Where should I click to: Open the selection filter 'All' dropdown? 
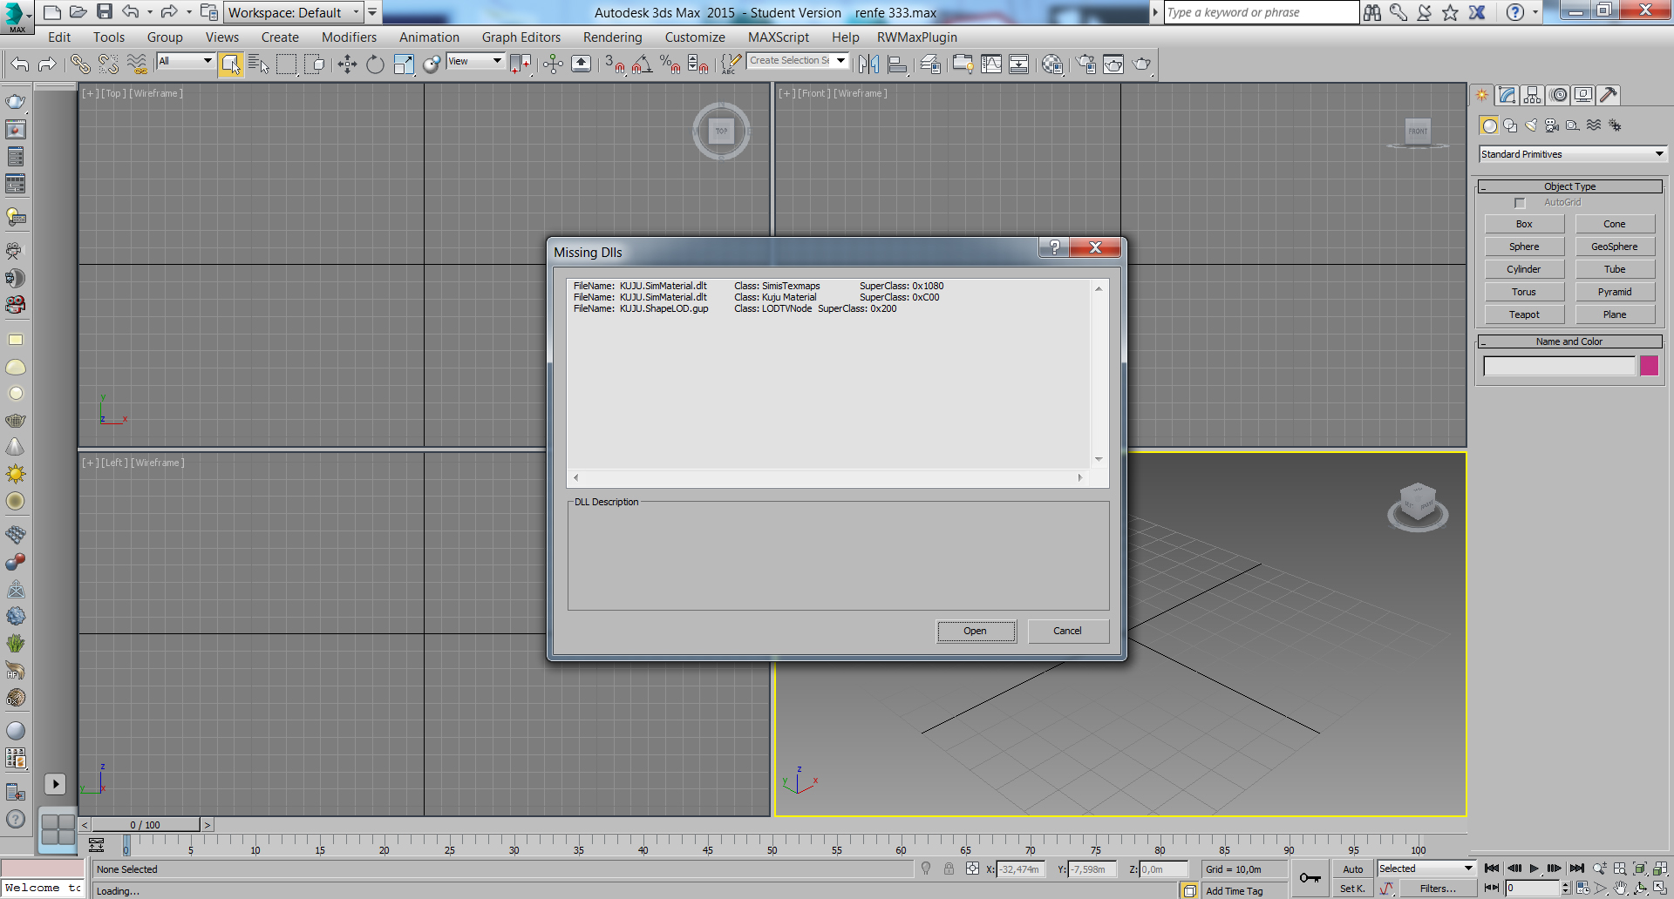[x=186, y=61]
